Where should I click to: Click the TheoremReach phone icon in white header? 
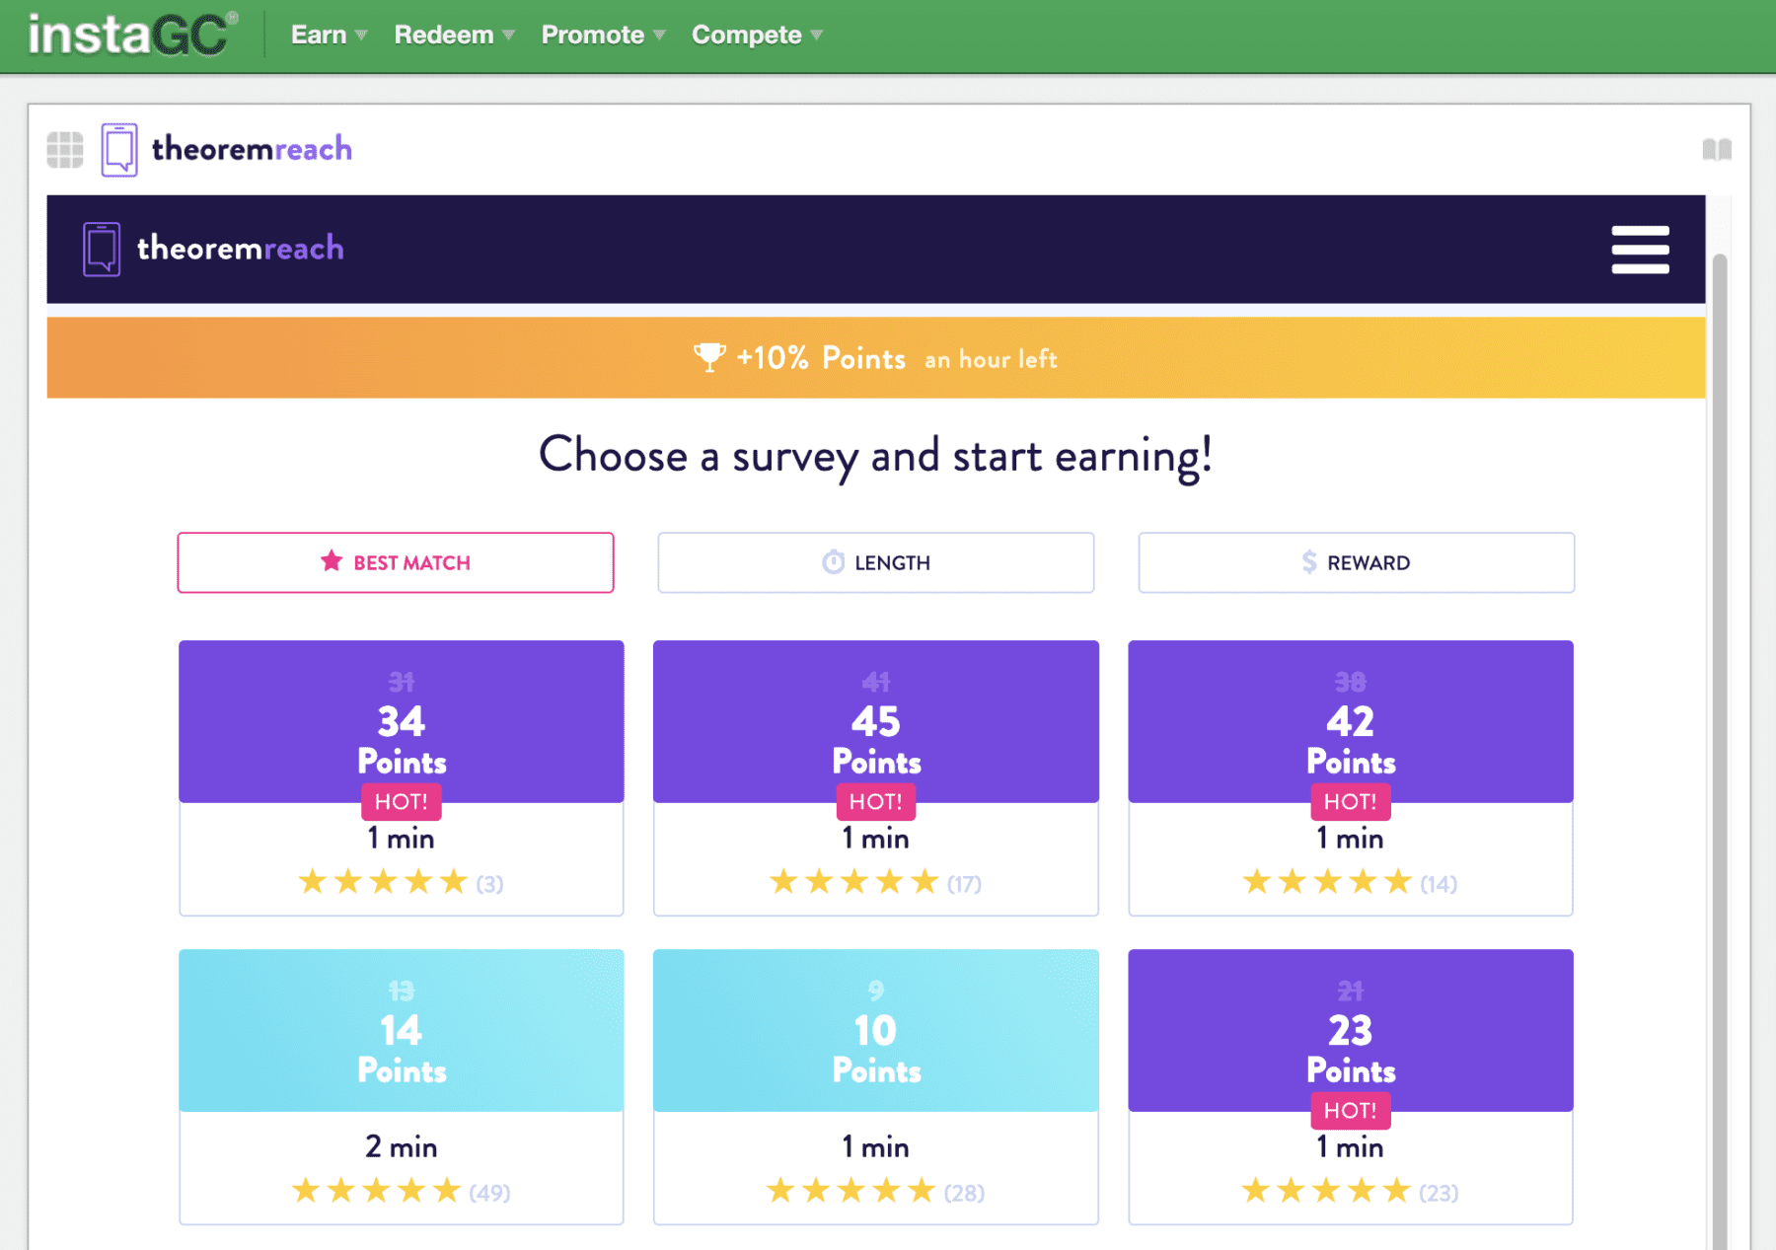point(119,150)
